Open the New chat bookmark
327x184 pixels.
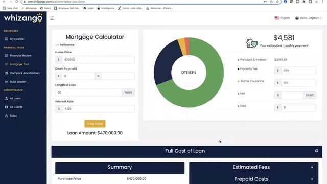(10, 8)
